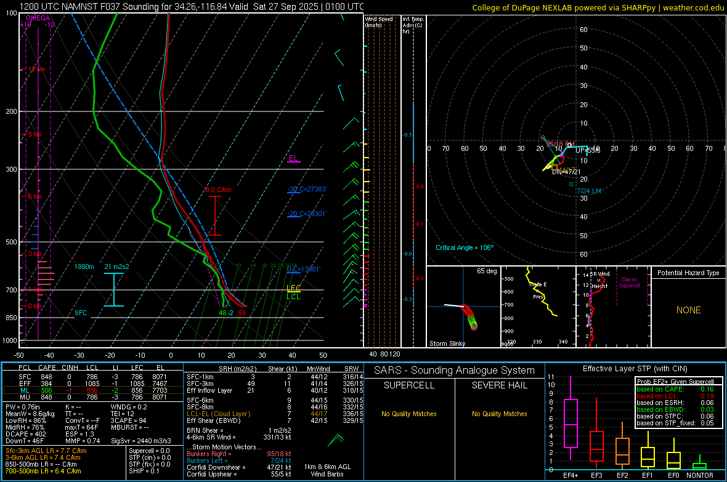Click the 700-500mb LR = 6.4 C/km line
727x482 pixels.
[43, 471]
